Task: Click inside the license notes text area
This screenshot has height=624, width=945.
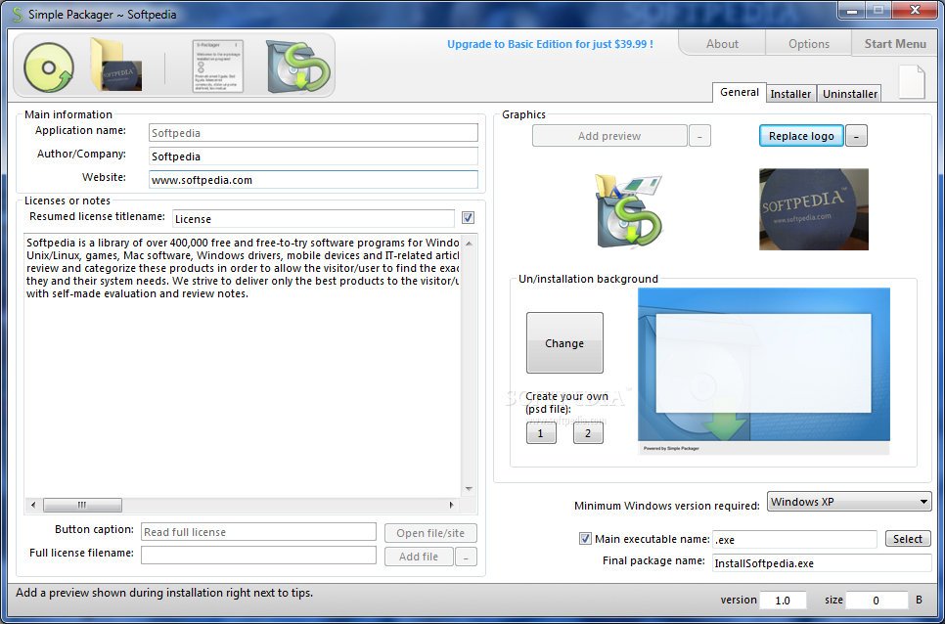Action: [x=243, y=365]
